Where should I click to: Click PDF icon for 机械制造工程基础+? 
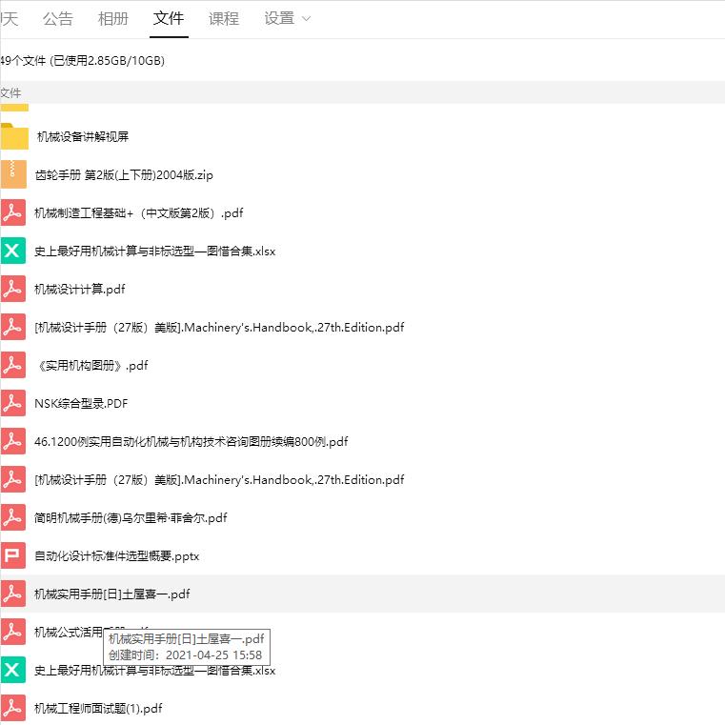[x=13, y=212]
